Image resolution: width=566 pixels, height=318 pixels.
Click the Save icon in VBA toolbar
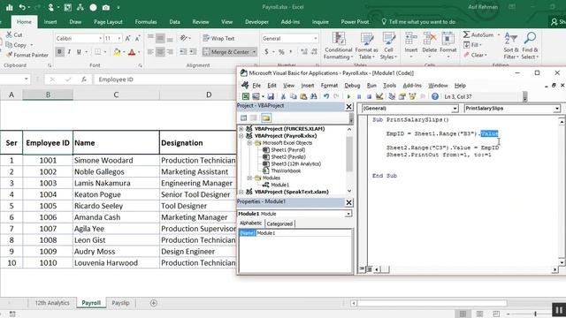[x=271, y=96]
